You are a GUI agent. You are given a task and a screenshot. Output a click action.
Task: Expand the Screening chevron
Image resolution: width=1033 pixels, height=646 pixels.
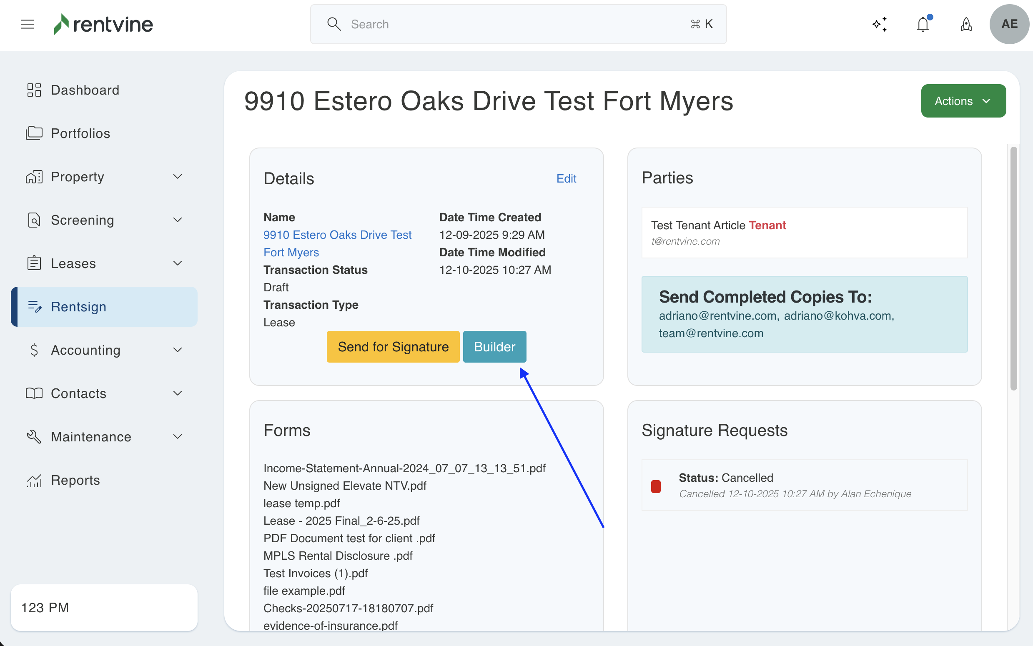pos(177,220)
